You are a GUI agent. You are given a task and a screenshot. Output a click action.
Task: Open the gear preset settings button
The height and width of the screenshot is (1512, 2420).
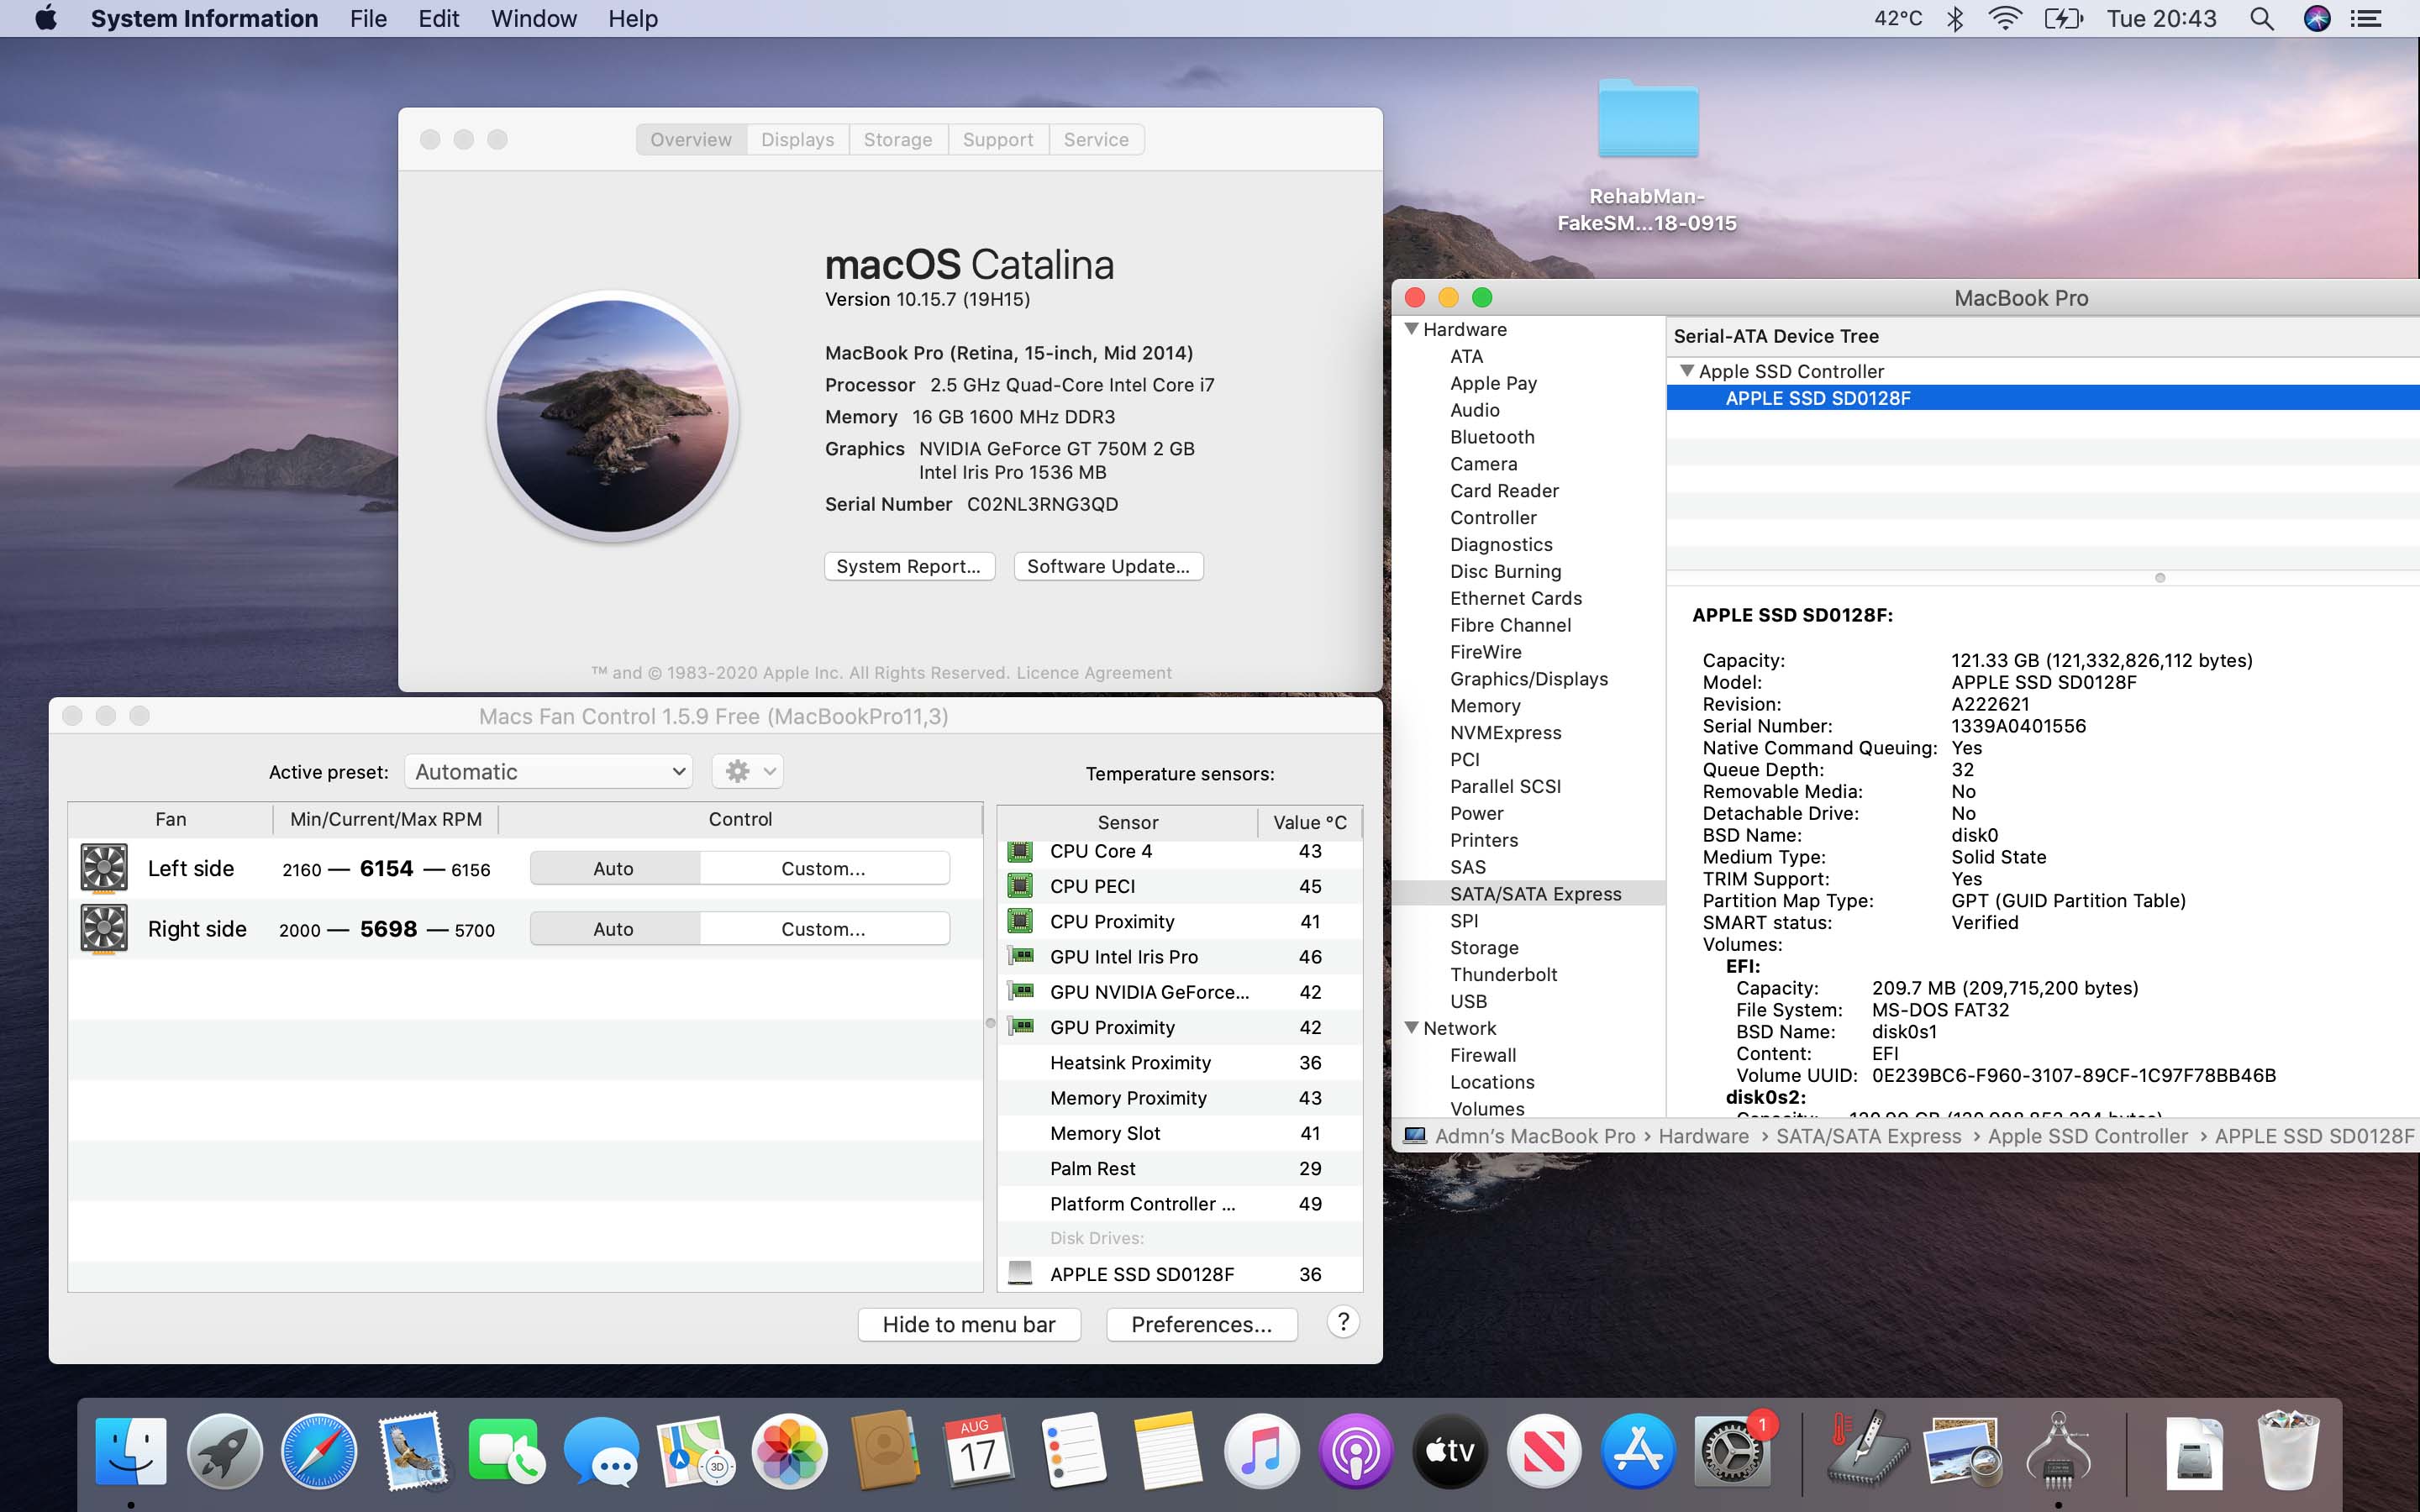(747, 771)
